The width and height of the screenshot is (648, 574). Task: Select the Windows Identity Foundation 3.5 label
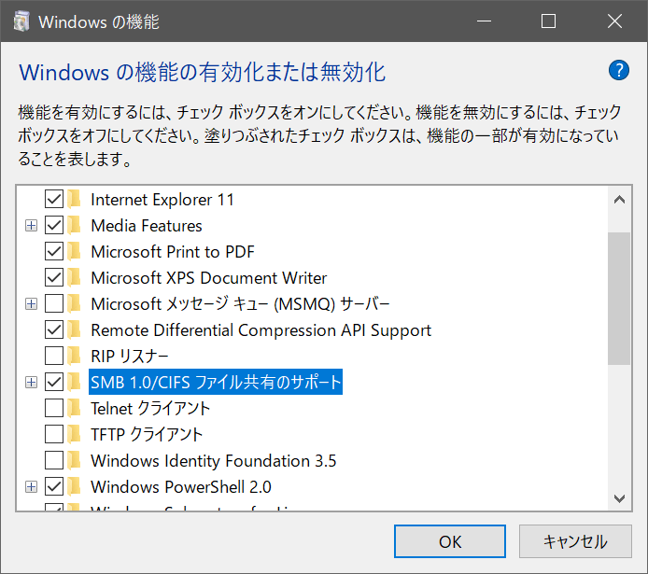[x=213, y=460]
